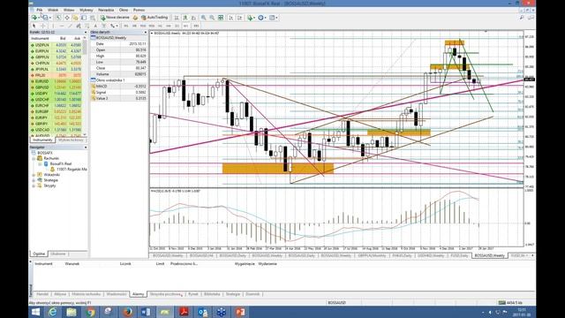Viewport: 565px width, 318px height.
Task: Toggle chart auto scroll
Action: [231, 18]
